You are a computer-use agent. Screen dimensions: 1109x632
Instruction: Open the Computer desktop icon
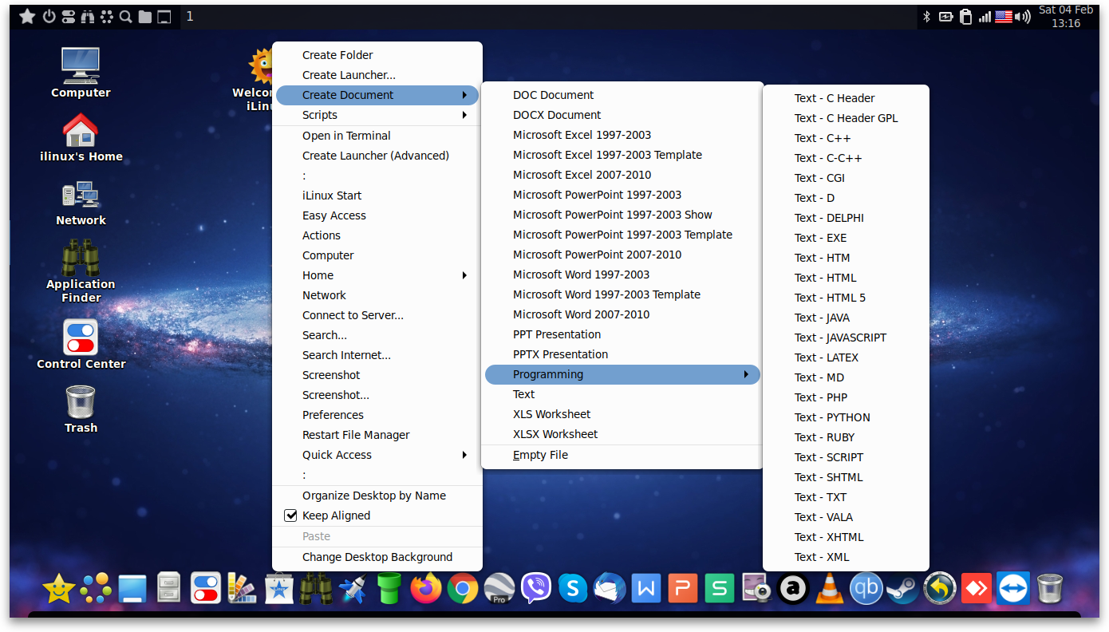coord(81,73)
